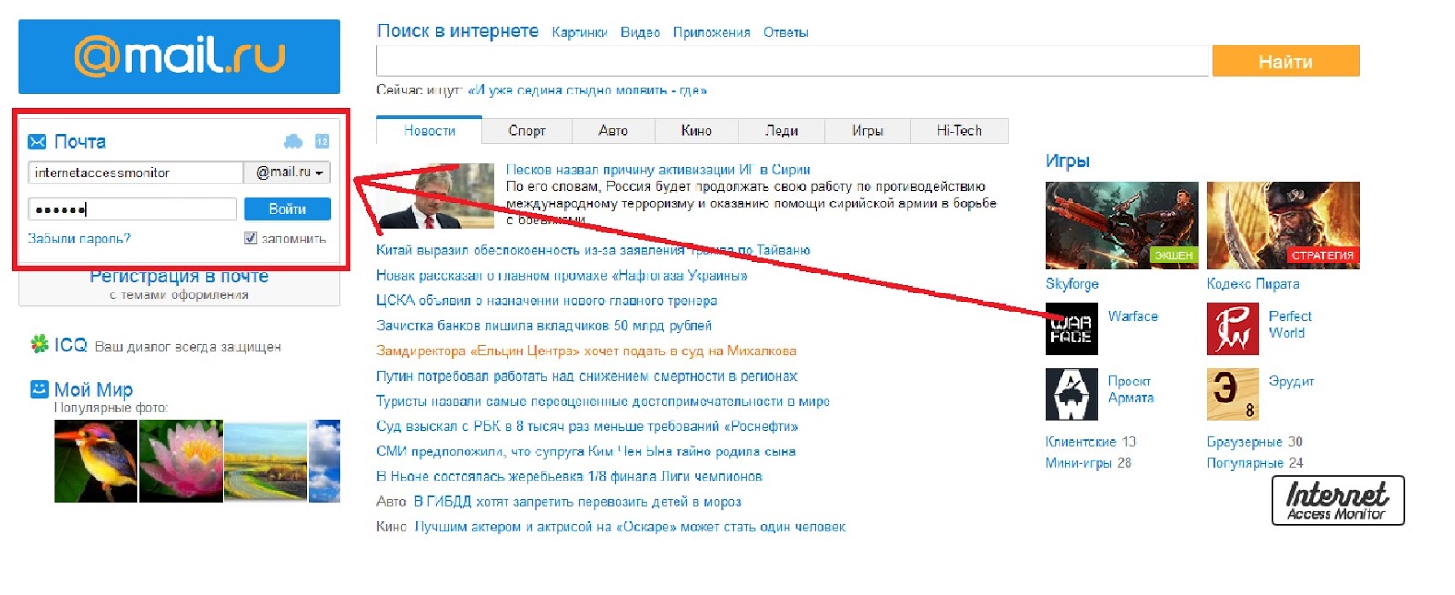Switch to the Hi-Tech tab
Viewport: 1455px width, 595px height.
(x=959, y=131)
